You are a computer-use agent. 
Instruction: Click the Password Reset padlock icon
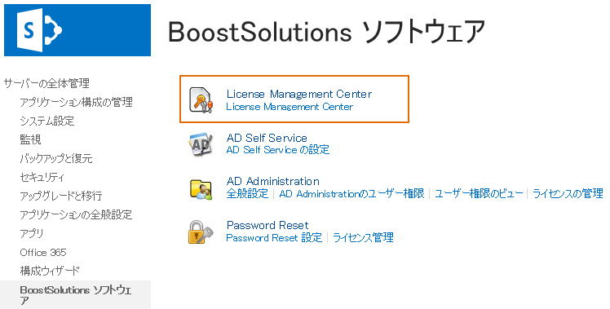tap(201, 232)
